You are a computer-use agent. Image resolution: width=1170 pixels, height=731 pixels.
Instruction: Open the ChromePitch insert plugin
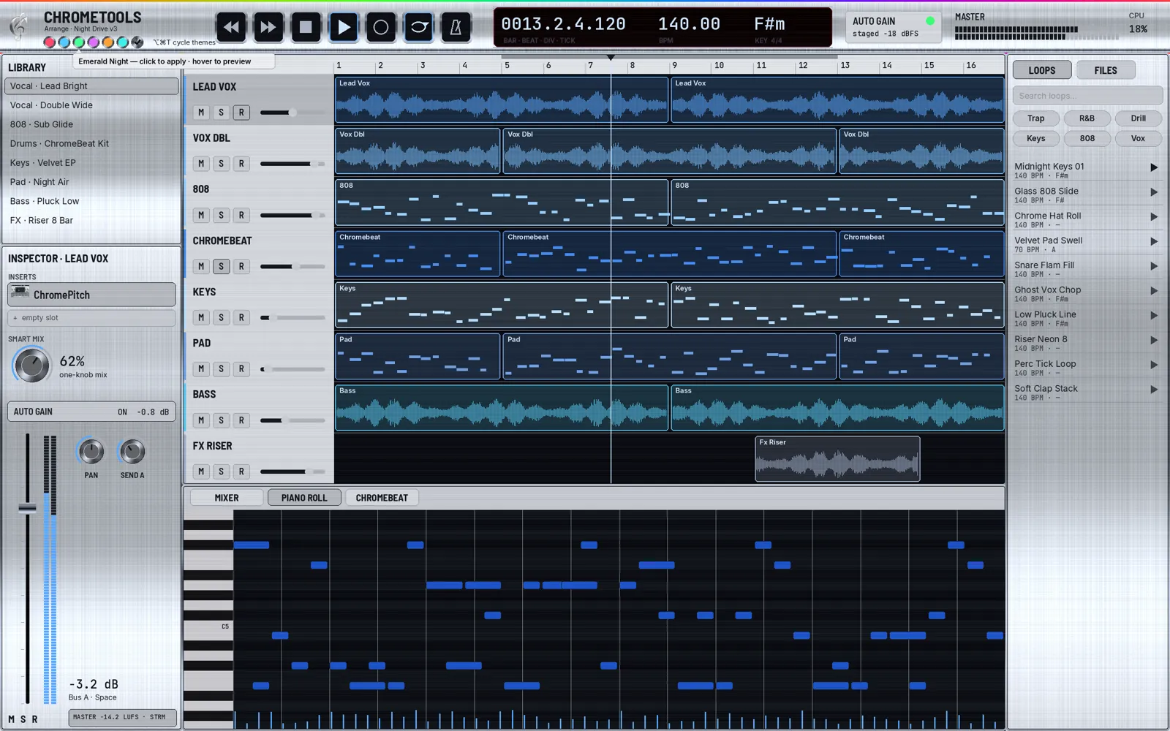91,295
